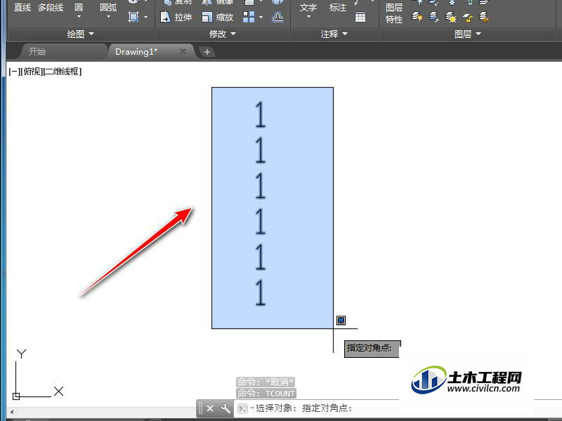Click the 拉伸 stretch tool

pyautogui.click(x=176, y=17)
